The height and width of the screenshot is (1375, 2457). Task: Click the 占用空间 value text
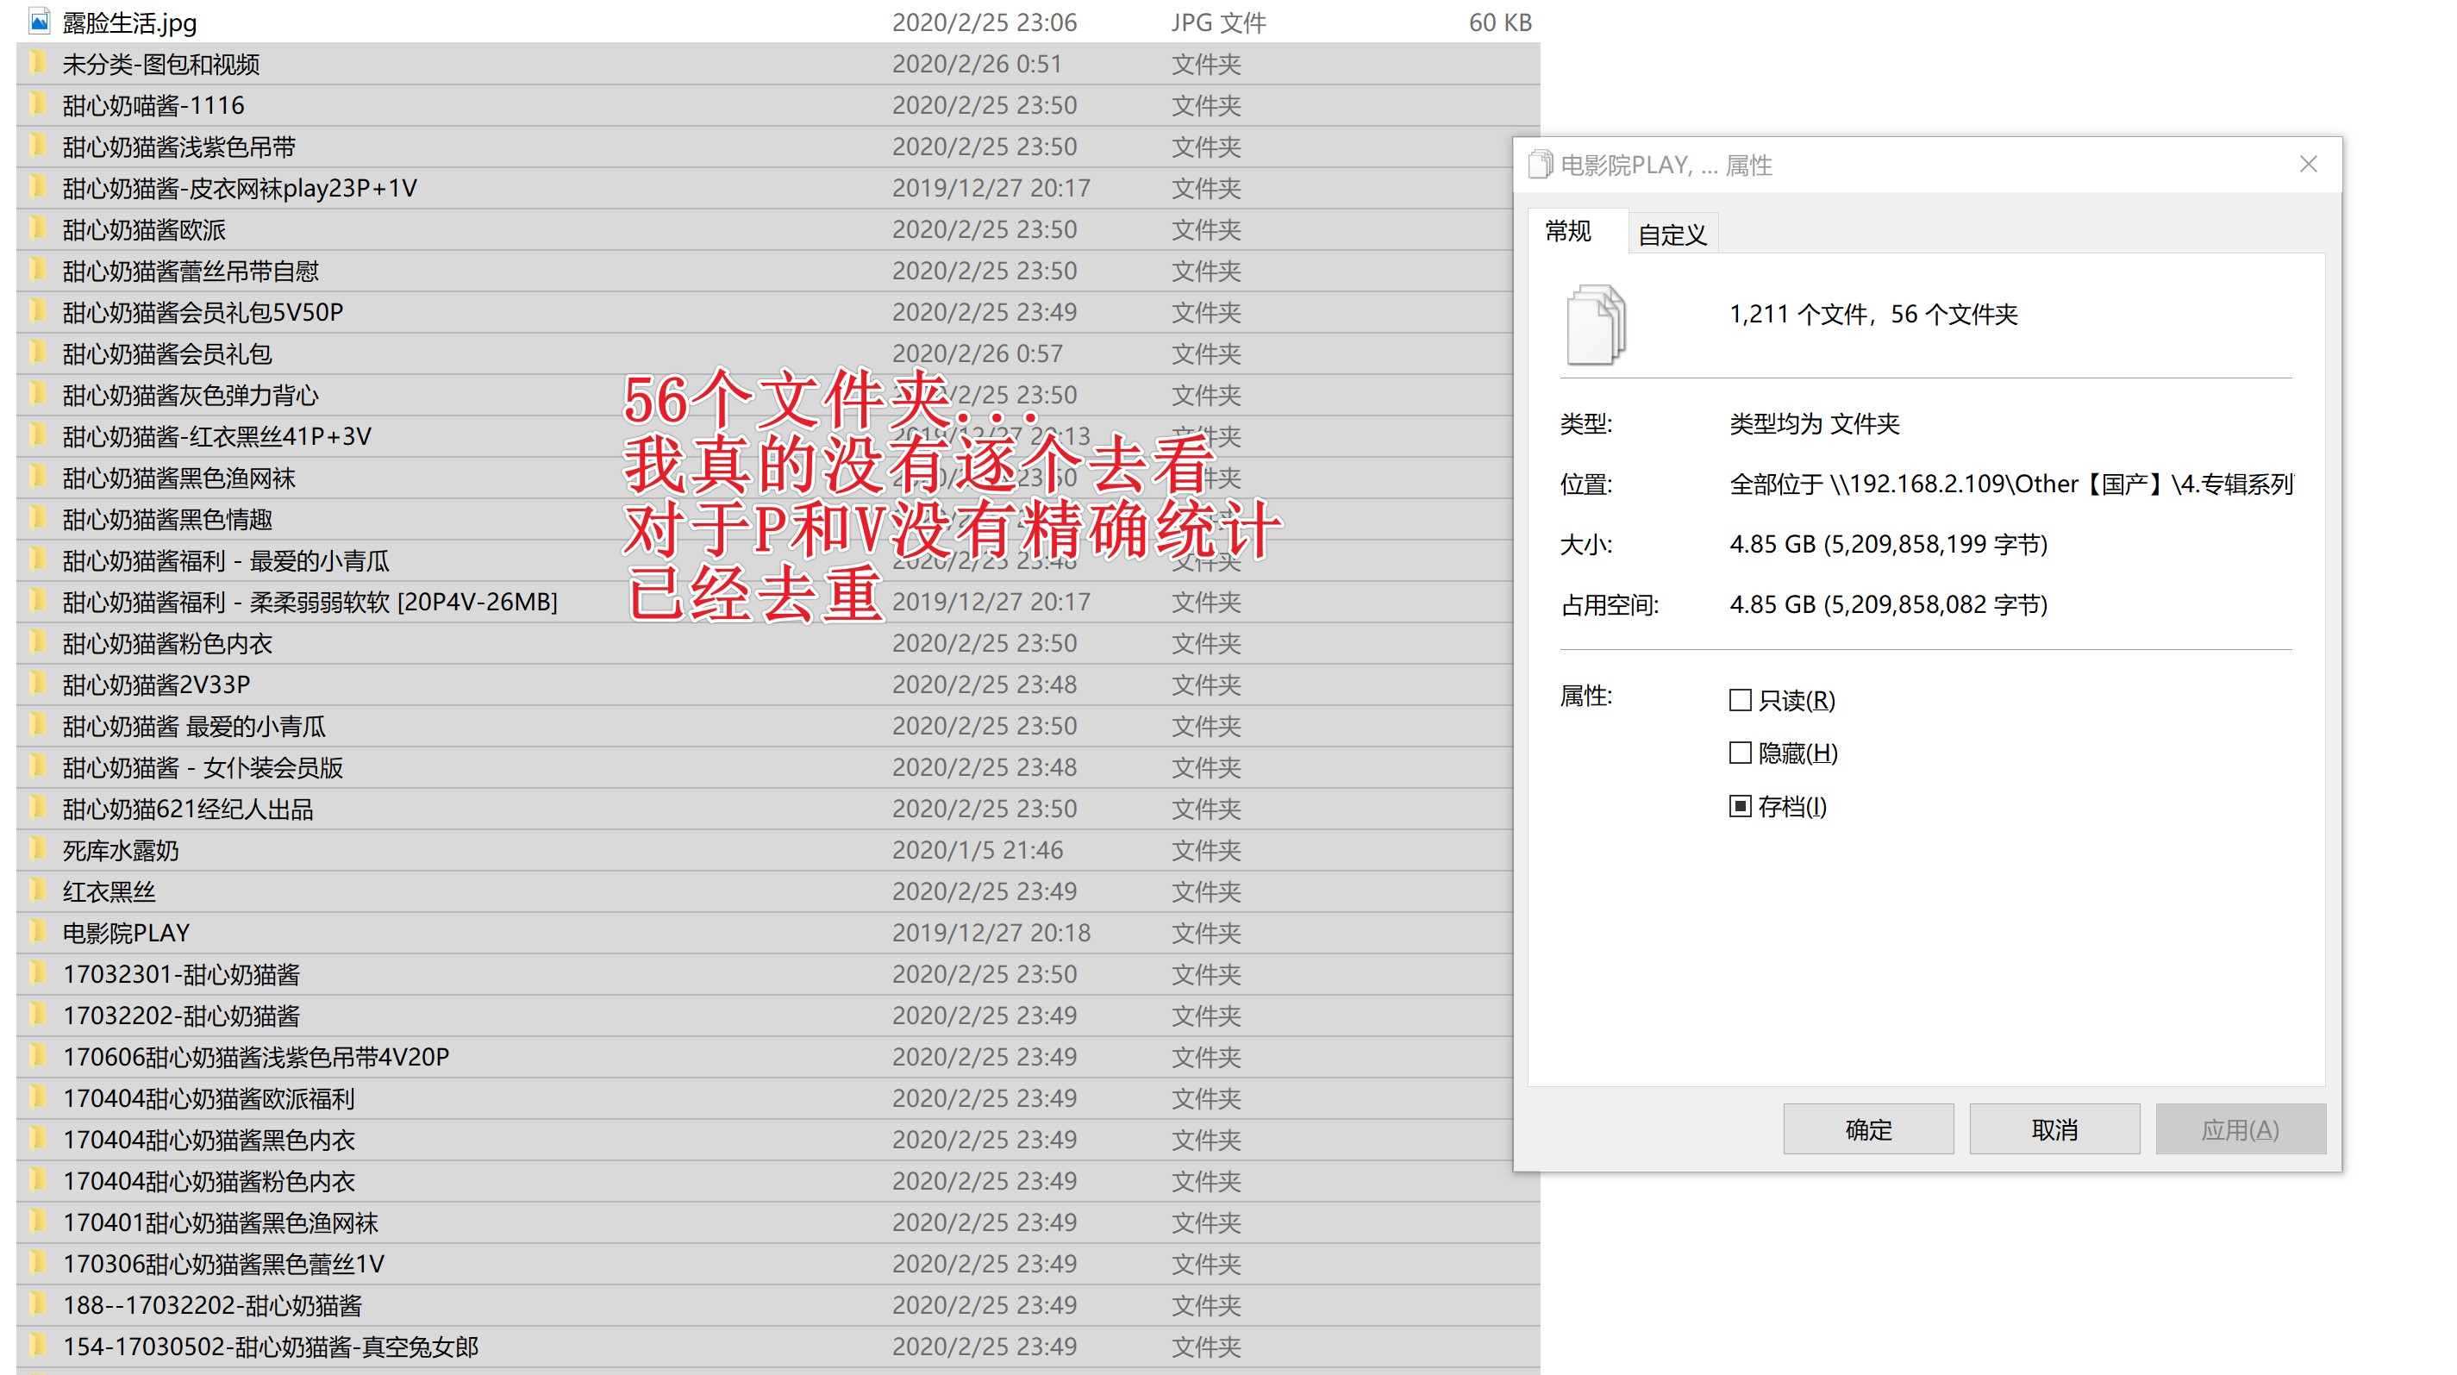pyautogui.click(x=1889, y=604)
